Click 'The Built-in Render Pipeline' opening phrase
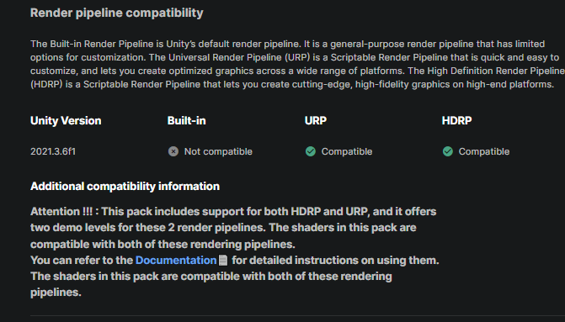565x322 pixels. [x=92, y=44]
